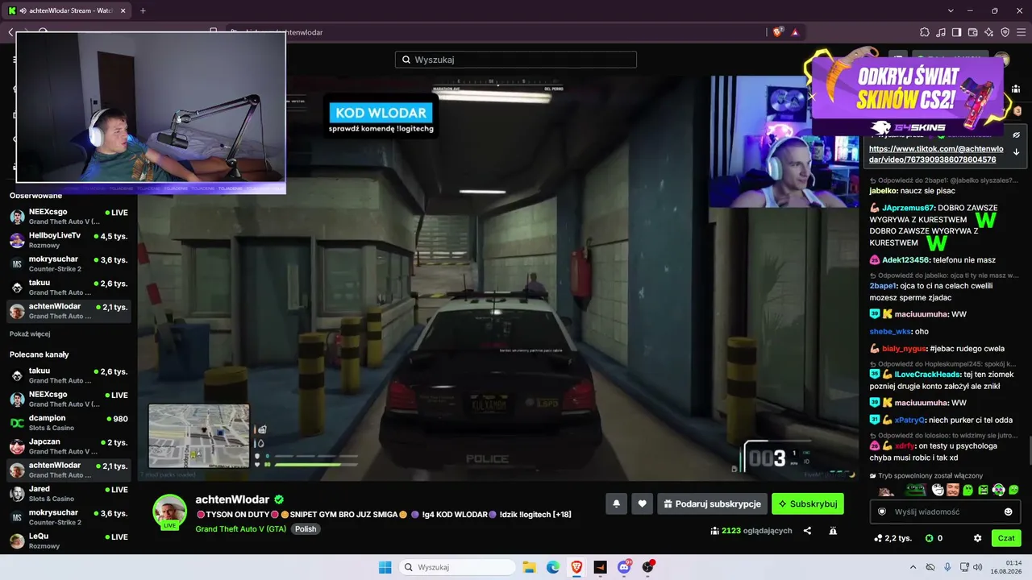Viewport: 1032px width, 580px height.
Task: Open the browser VPN shield icon
Action: pyautogui.click(x=1005, y=32)
